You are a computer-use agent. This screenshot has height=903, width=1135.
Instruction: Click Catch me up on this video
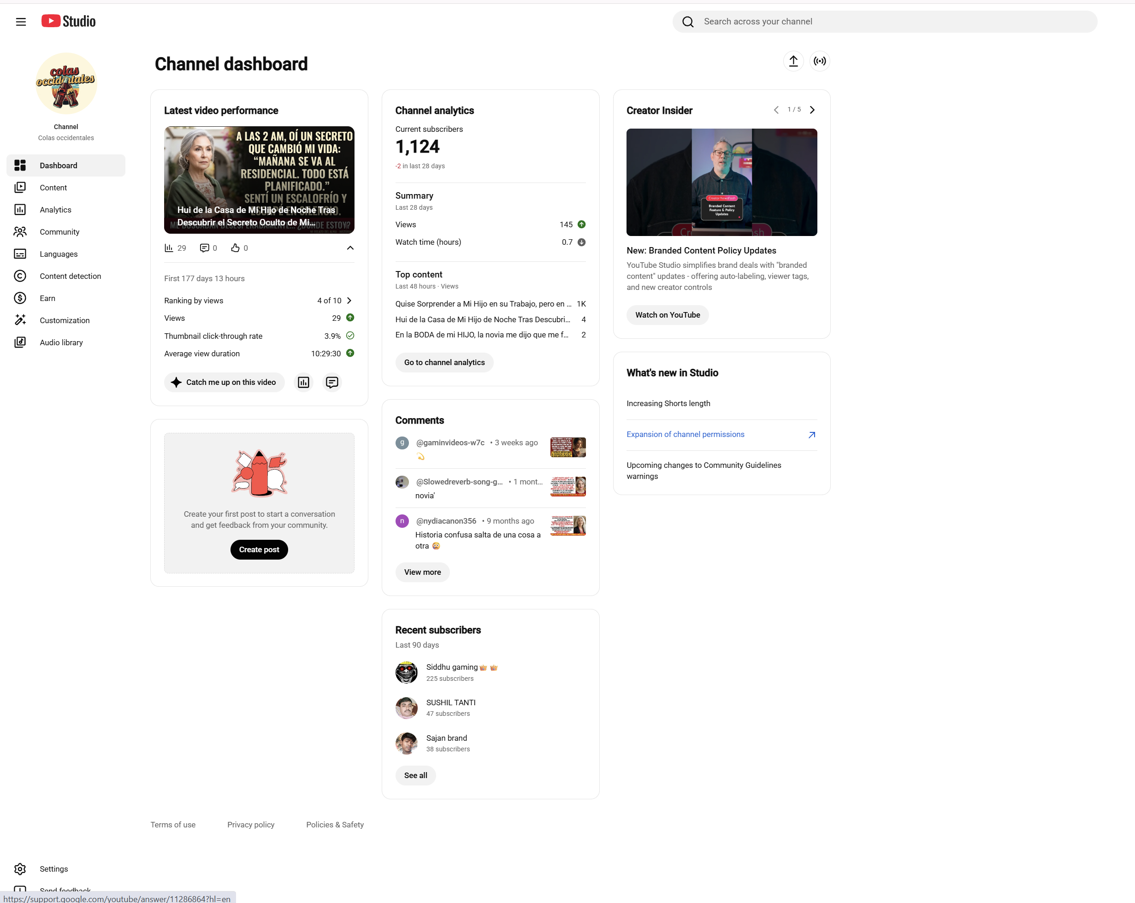click(x=224, y=383)
